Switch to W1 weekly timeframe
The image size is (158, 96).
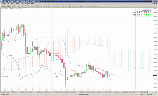point(96,6)
